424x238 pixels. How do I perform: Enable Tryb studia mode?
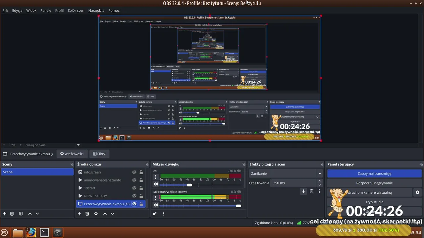374,202
